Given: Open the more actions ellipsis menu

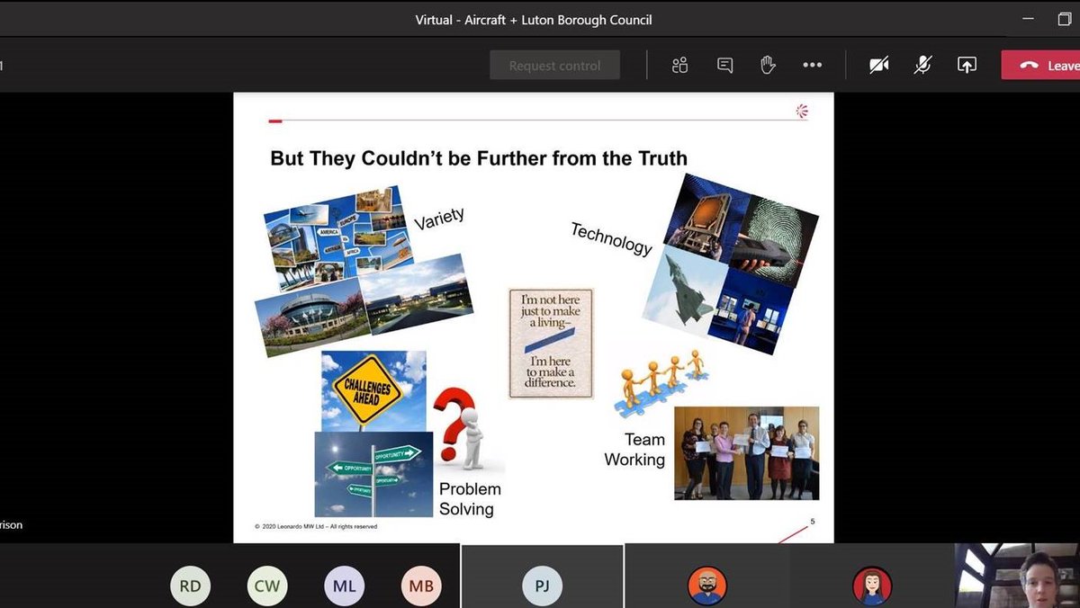Looking at the screenshot, I should click(812, 65).
